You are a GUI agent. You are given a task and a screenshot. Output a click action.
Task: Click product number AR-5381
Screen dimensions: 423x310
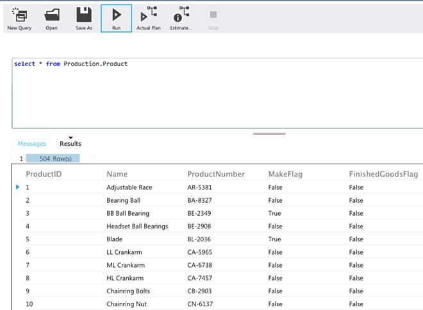[199, 187]
